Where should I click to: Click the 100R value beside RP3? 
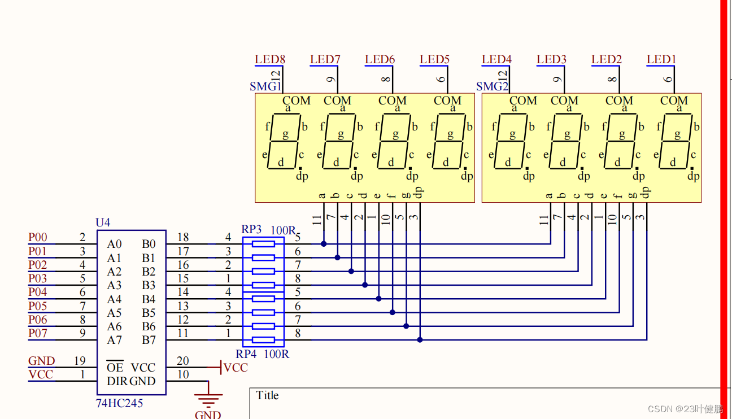(x=284, y=230)
